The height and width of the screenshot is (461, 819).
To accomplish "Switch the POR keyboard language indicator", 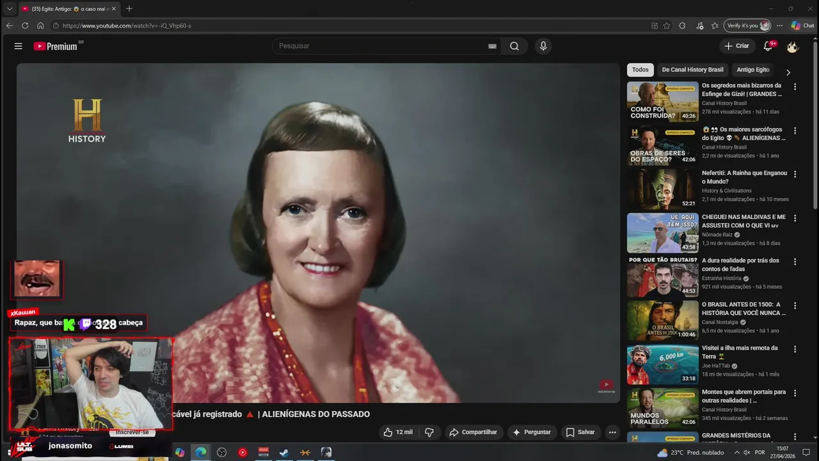I will (760, 453).
